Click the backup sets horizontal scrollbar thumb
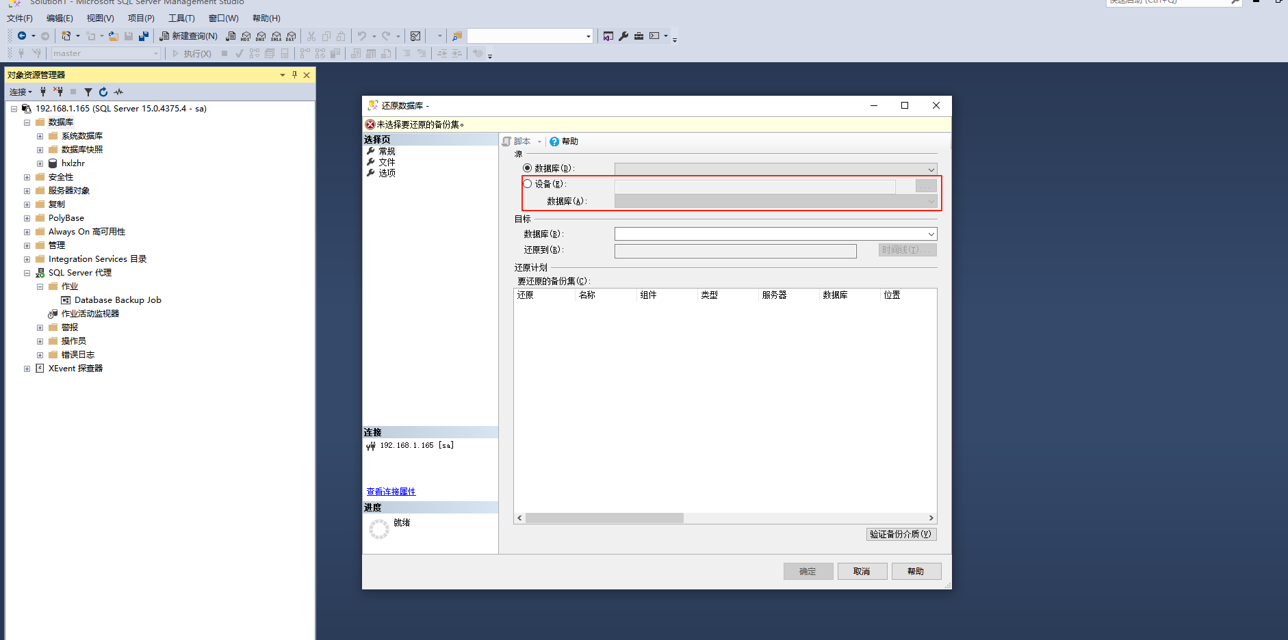 604,518
